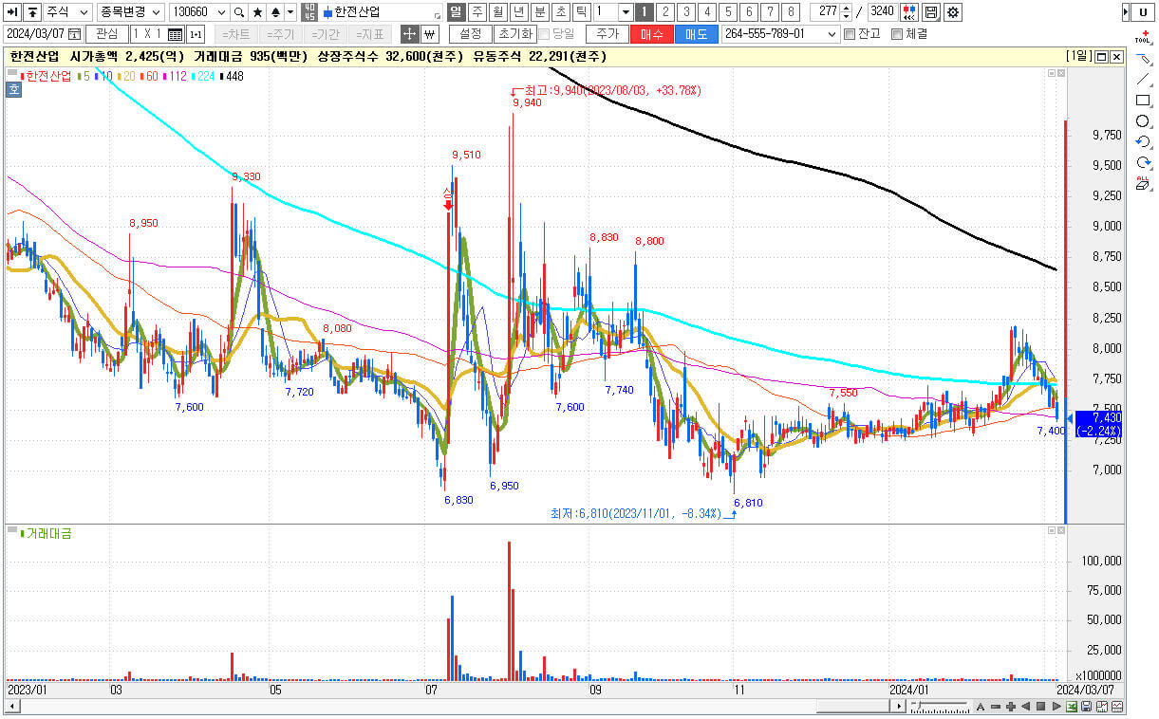1159x719 pixels.
Task: Open the TOOL panel icon at right
Action: coord(1143,36)
